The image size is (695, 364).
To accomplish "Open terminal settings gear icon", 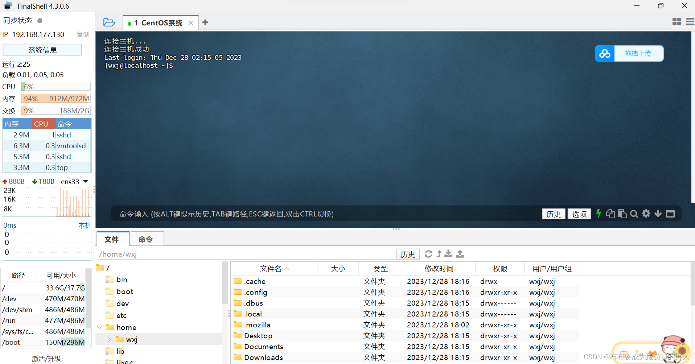I will point(646,214).
